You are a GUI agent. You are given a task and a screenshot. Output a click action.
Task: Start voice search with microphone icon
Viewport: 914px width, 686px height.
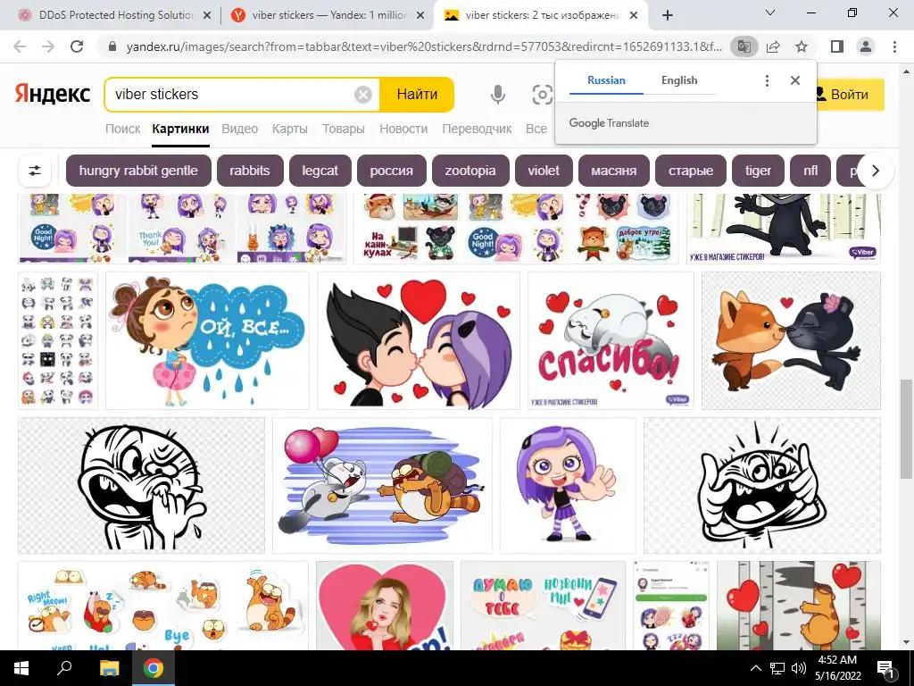pyautogui.click(x=497, y=94)
